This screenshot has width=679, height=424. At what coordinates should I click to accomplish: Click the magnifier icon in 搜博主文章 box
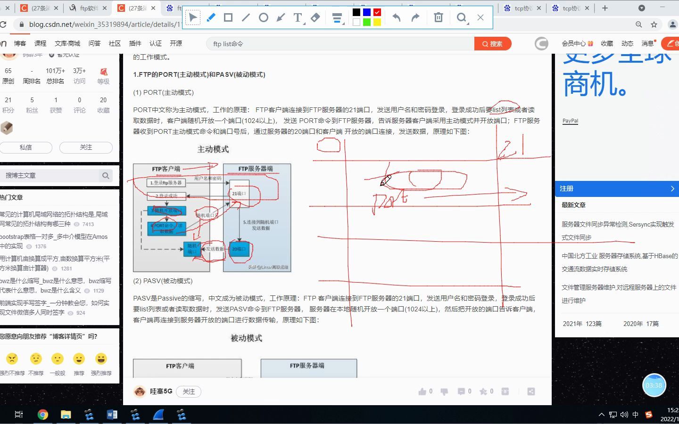pos(106,176)
